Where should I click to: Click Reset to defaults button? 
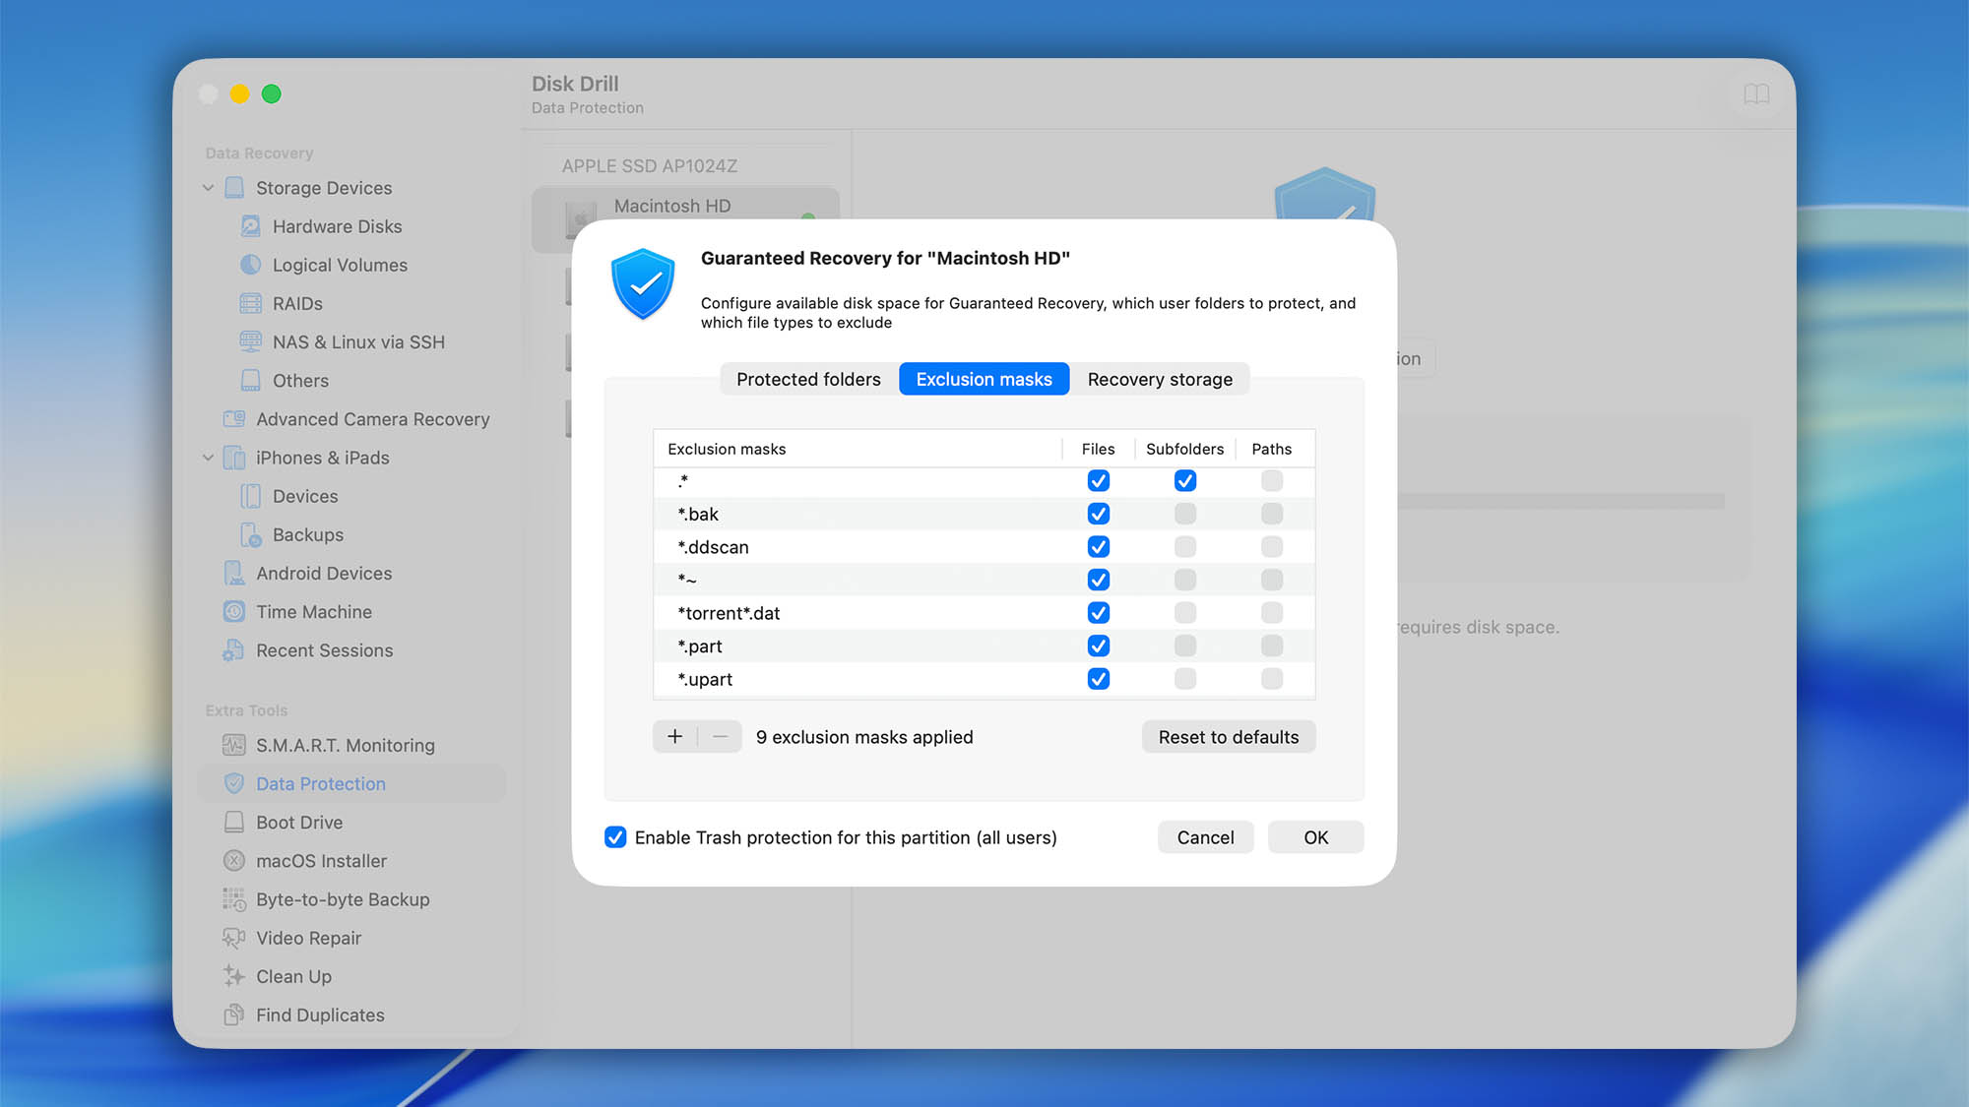pos(1229,737)
